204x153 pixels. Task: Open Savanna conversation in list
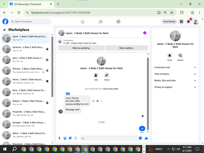coord(25,49)
